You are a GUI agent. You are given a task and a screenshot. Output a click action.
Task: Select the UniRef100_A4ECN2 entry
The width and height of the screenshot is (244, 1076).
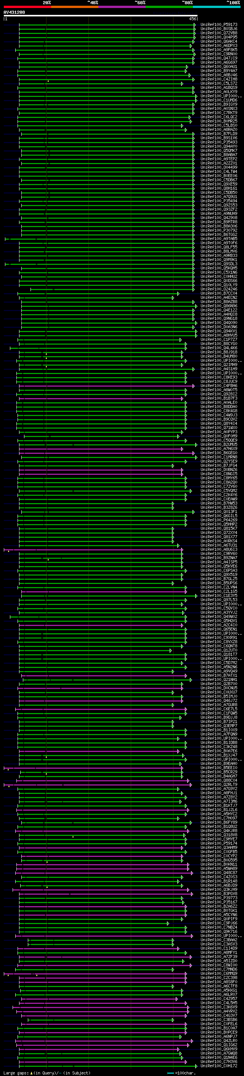219,297
